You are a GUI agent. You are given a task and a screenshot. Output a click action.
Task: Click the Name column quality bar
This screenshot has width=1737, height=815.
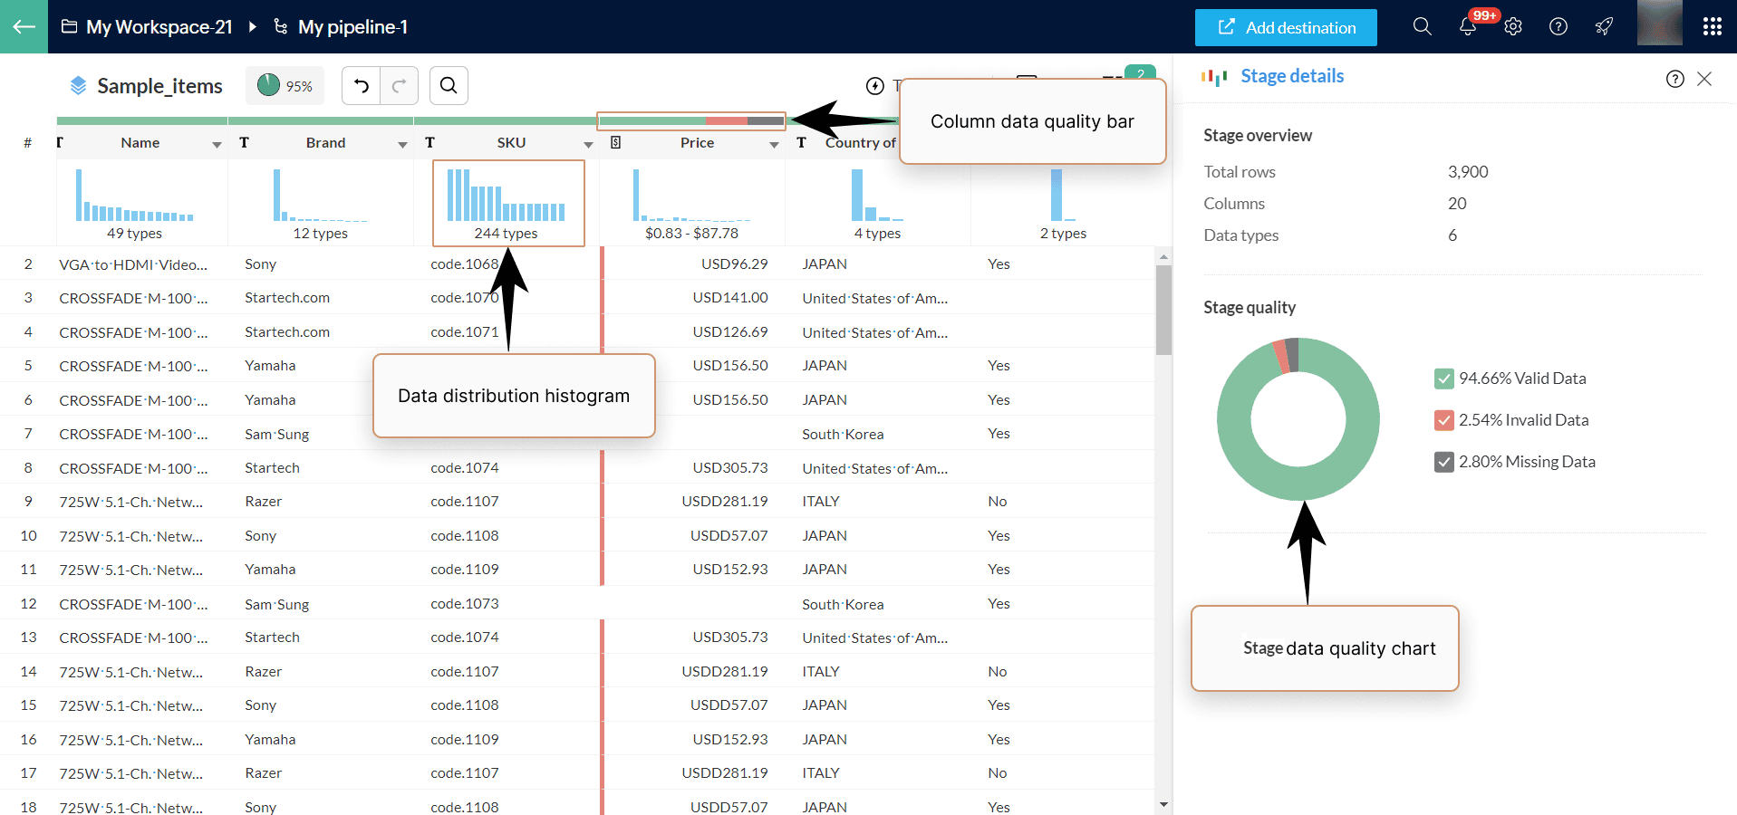[x=142, y=120]
